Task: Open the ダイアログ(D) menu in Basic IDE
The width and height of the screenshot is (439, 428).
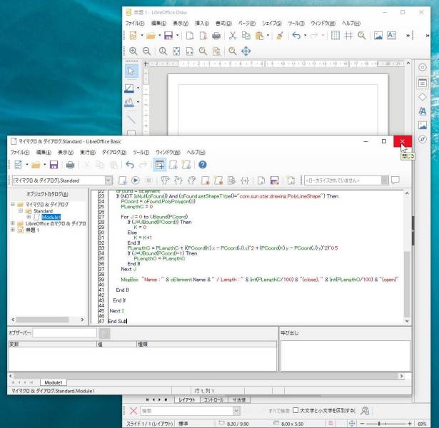Action: tap(114, 153)
